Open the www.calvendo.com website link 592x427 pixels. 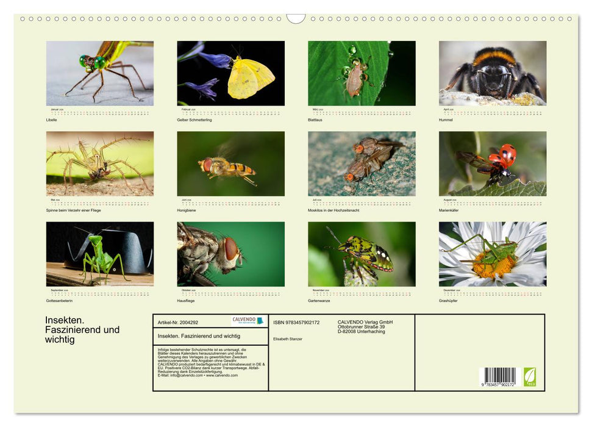tap(221, 376)
